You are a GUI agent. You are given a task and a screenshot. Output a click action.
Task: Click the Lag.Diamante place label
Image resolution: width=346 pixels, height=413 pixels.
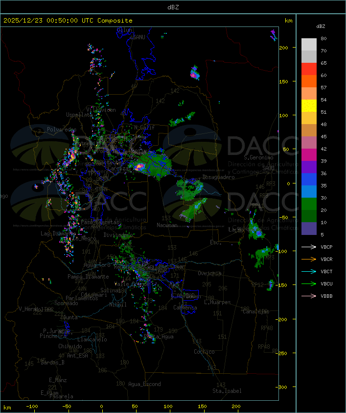click(x=58, y=233)
